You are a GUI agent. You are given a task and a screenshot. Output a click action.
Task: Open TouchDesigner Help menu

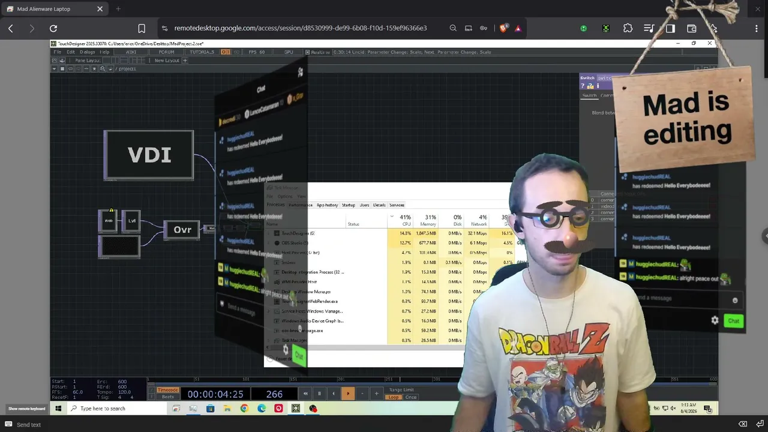[104, 52]
